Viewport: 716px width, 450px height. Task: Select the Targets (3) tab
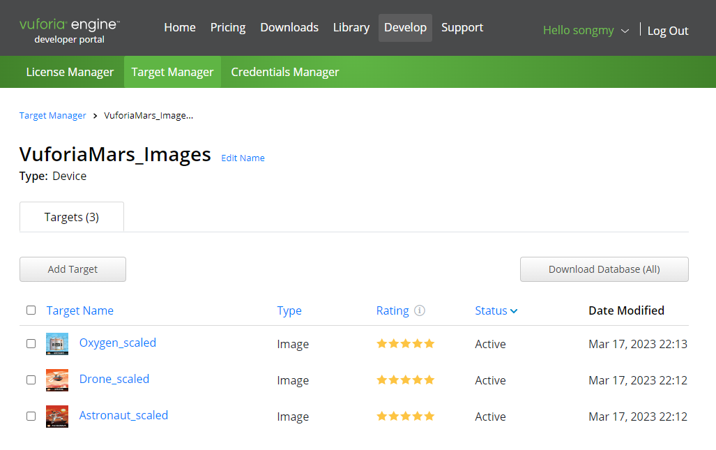coord(72,217)
